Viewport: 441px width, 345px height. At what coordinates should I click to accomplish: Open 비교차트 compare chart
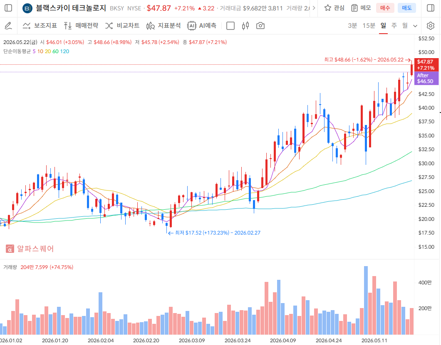coord(122,26)
